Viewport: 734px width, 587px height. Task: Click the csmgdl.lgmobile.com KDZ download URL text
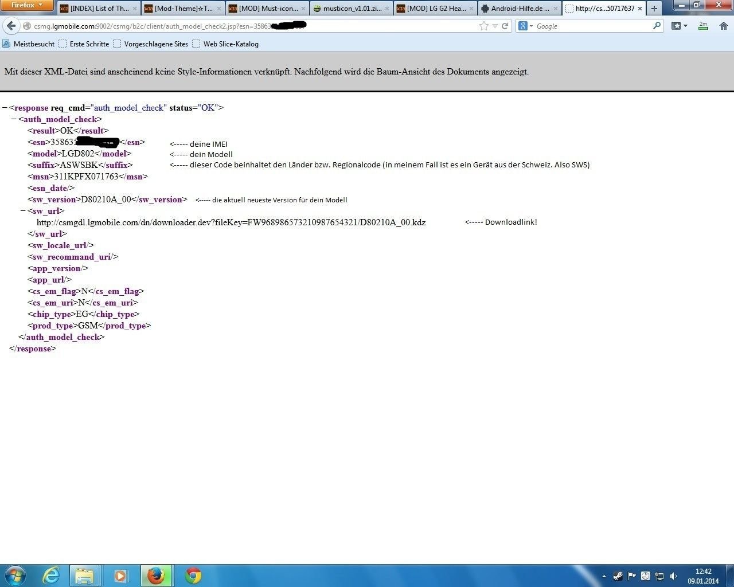point(231,222)
